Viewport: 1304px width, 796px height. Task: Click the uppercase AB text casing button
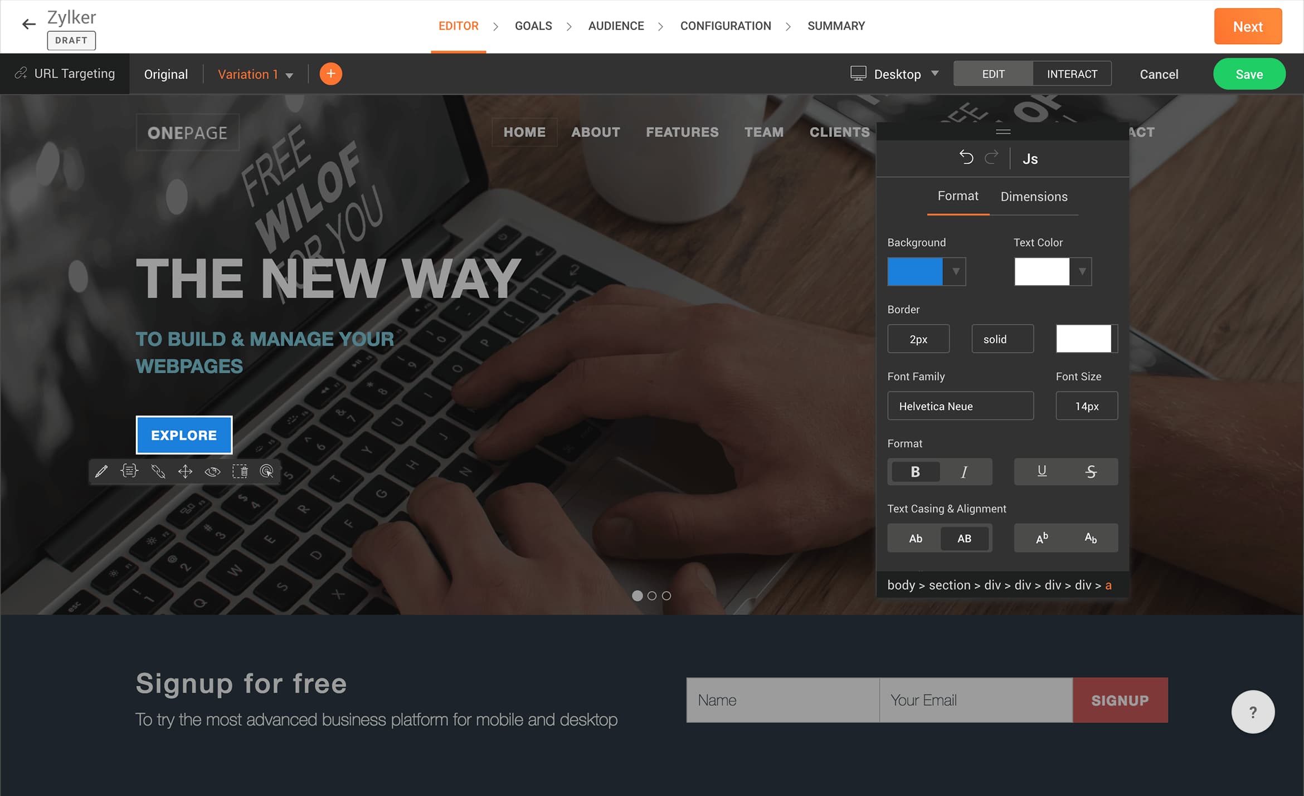click(x=964, y=537)
